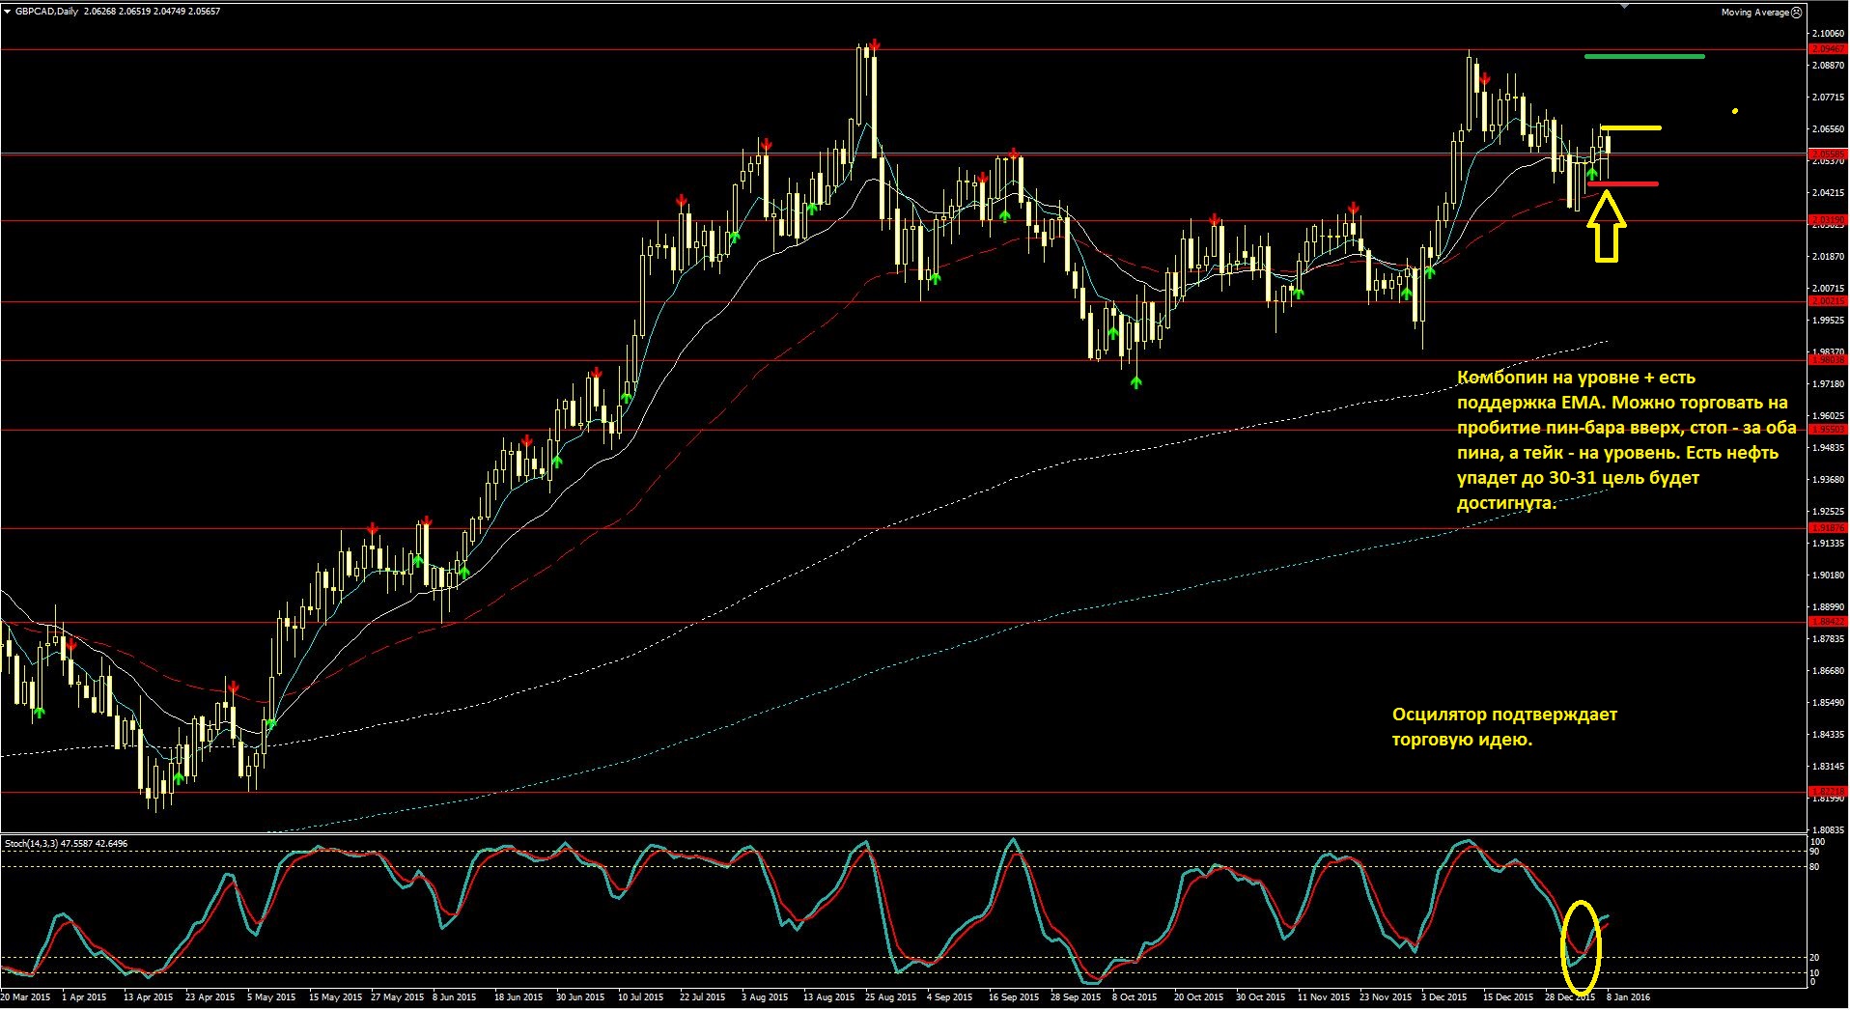1850x1010 pixels.
Task: Select the 'Moving Average' expert label
Action: click(x=1754, y=13)
